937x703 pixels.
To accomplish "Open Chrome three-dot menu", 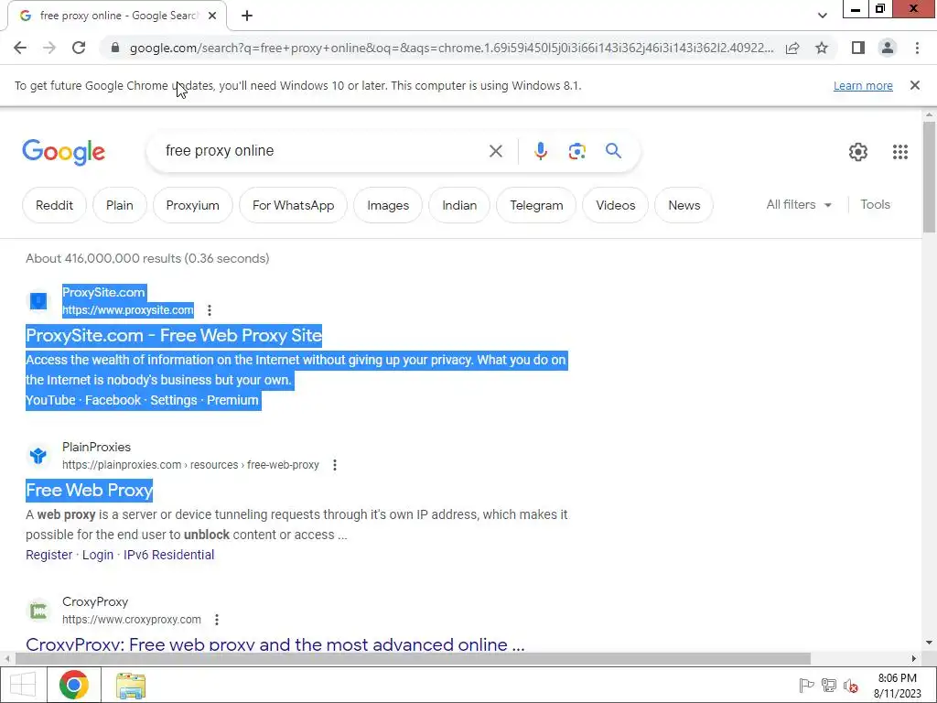I will click(917, 48).
